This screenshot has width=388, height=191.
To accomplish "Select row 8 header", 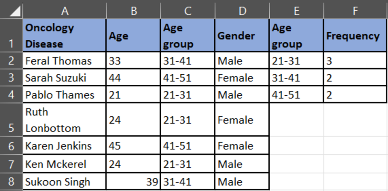I will click(x=11, y=182).
